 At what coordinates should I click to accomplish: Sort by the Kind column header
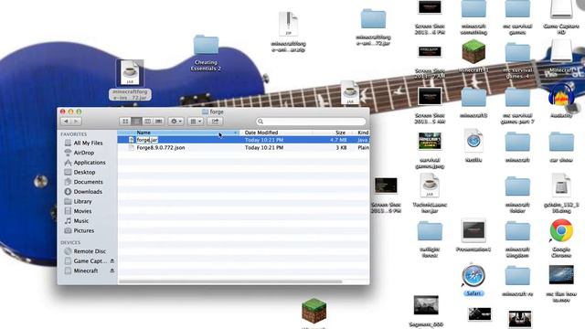[x=363, y=133]
